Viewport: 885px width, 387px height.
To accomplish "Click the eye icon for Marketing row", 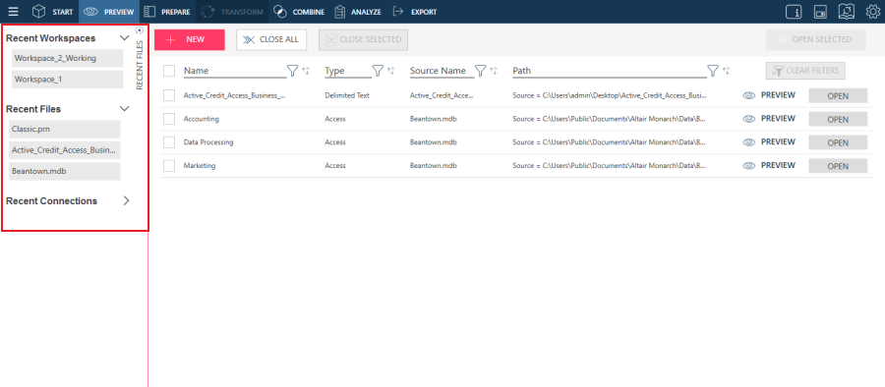I will pos(749,166).
